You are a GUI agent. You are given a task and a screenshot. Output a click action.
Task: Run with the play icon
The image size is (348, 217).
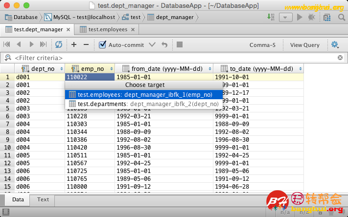[300, 17]
